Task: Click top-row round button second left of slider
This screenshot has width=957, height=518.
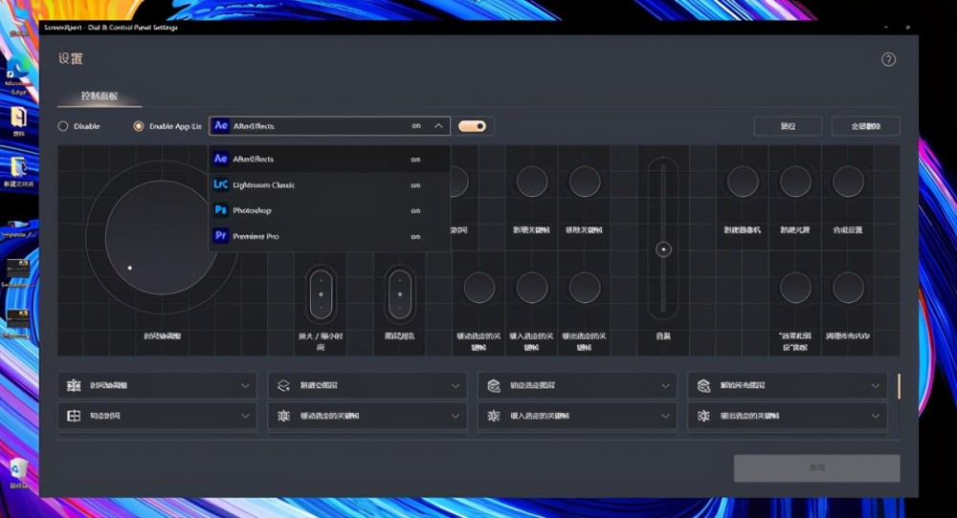Action: [532, 182]
